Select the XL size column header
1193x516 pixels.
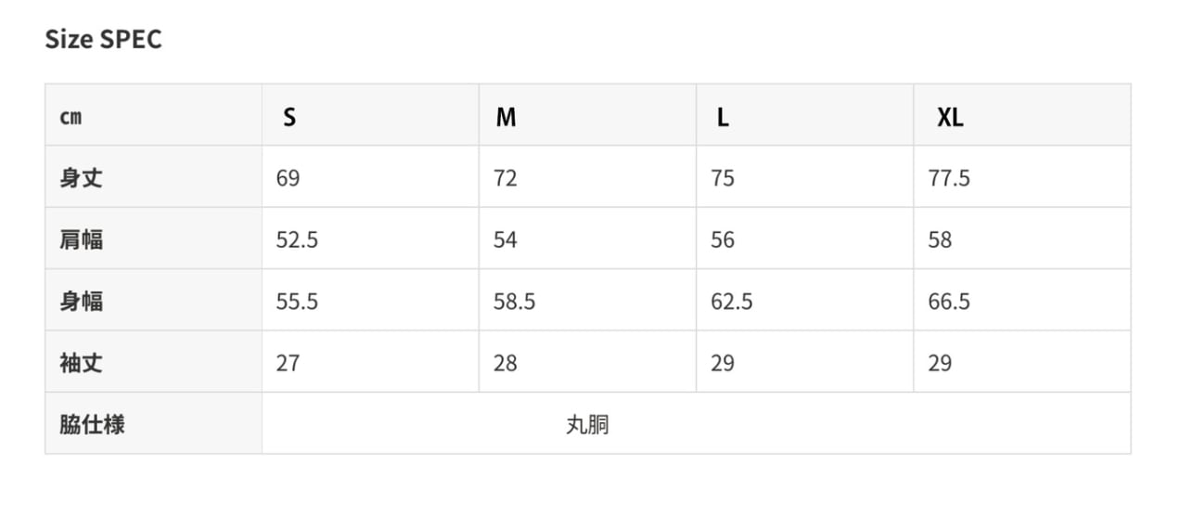(x=950, y=117)
